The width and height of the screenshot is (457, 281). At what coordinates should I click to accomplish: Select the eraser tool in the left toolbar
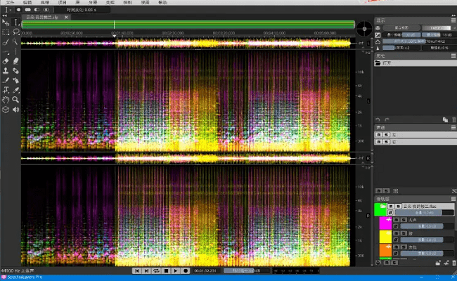[x=6, y=62]
